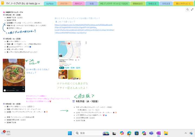
Task: Click the yellow notebook icon
Action: (x=3, y=3)
